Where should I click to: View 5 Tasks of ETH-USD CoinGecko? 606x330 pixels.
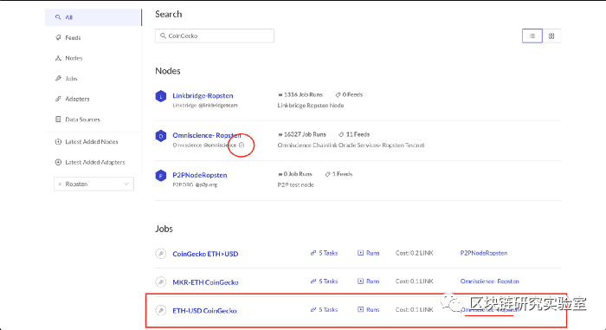324,310
